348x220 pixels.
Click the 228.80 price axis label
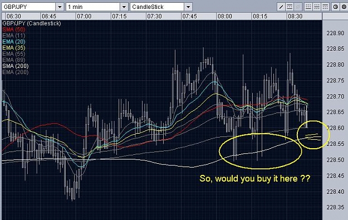pos(335,65)
